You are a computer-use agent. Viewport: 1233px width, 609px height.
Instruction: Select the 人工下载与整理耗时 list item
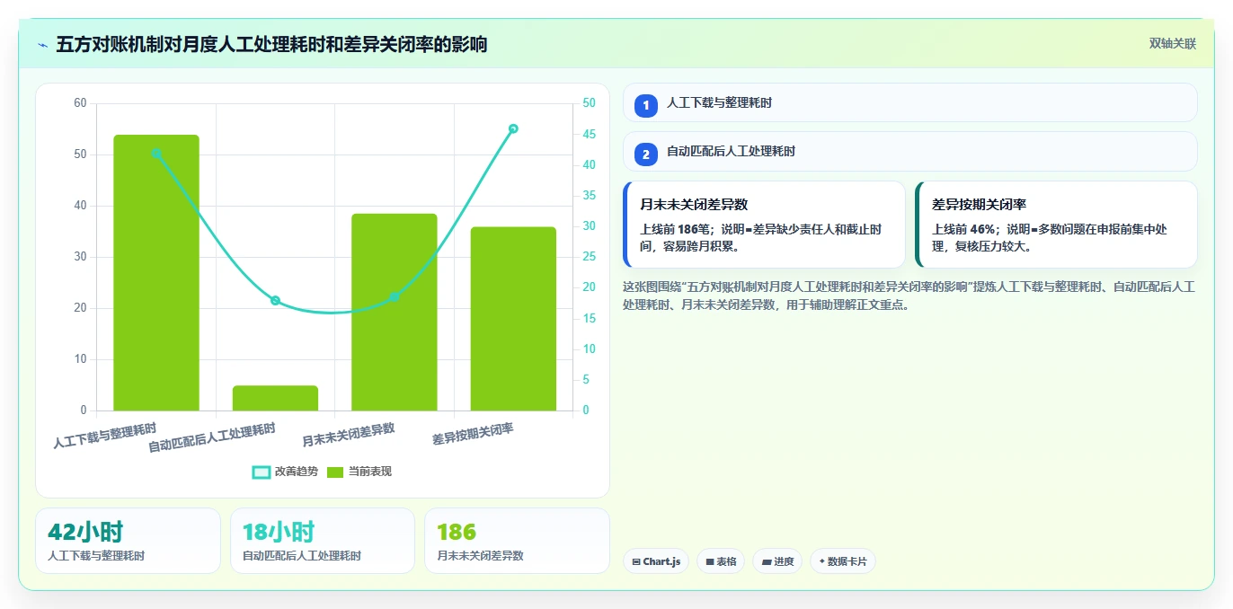click(x=909, y=102)
